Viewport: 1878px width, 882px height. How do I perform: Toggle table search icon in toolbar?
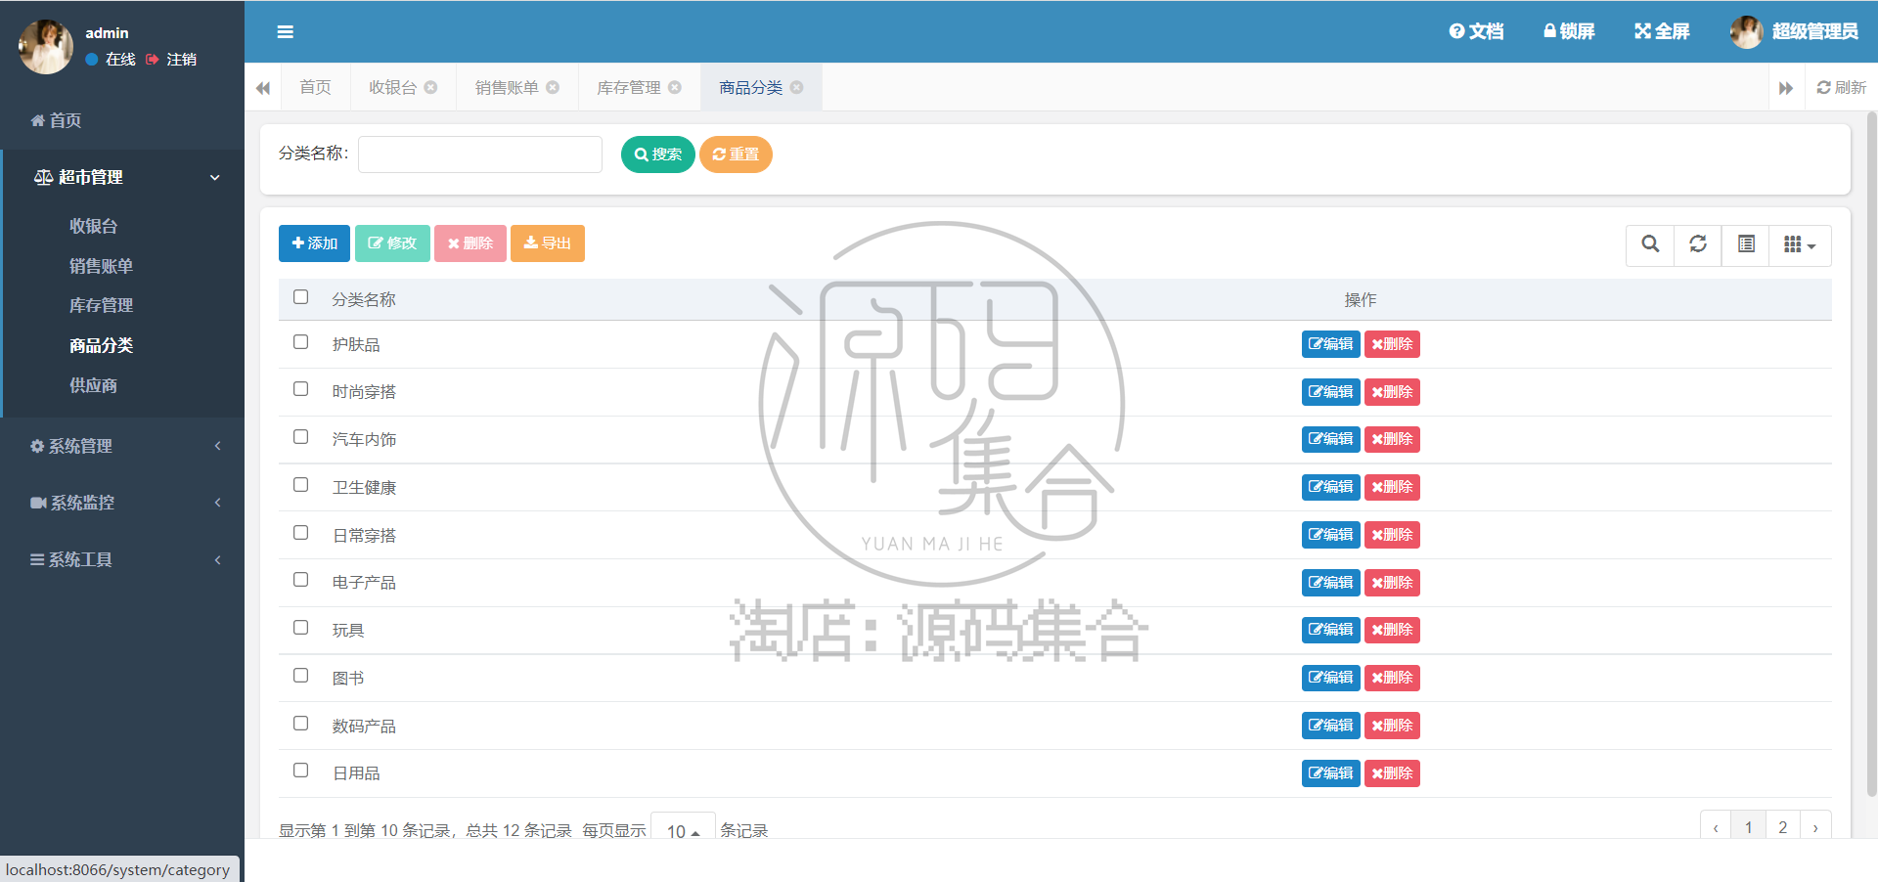[x=1650, y=244]
